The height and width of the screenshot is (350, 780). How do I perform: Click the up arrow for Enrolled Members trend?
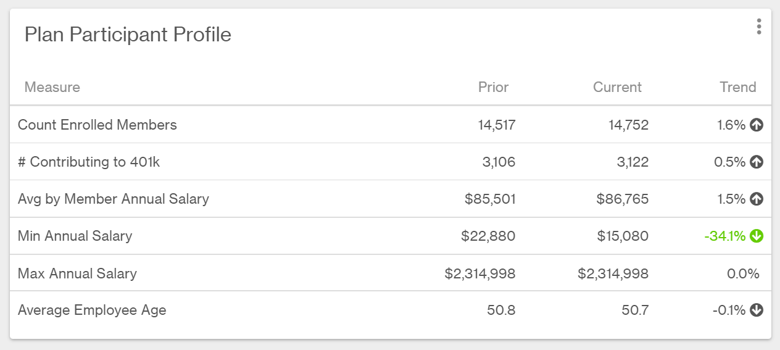(x=757, y=125)
